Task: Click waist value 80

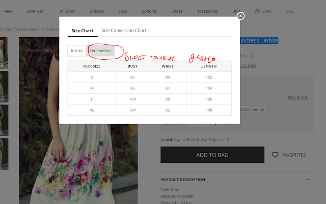Action: [x=168, y=77]
